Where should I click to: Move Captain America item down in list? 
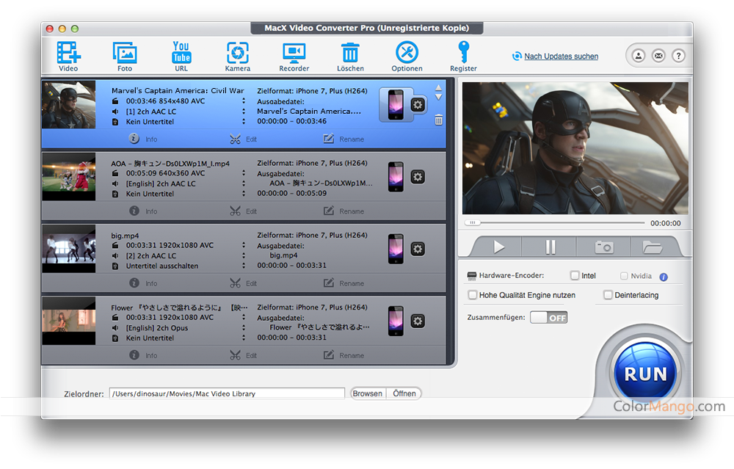click(x=439, y=98)
